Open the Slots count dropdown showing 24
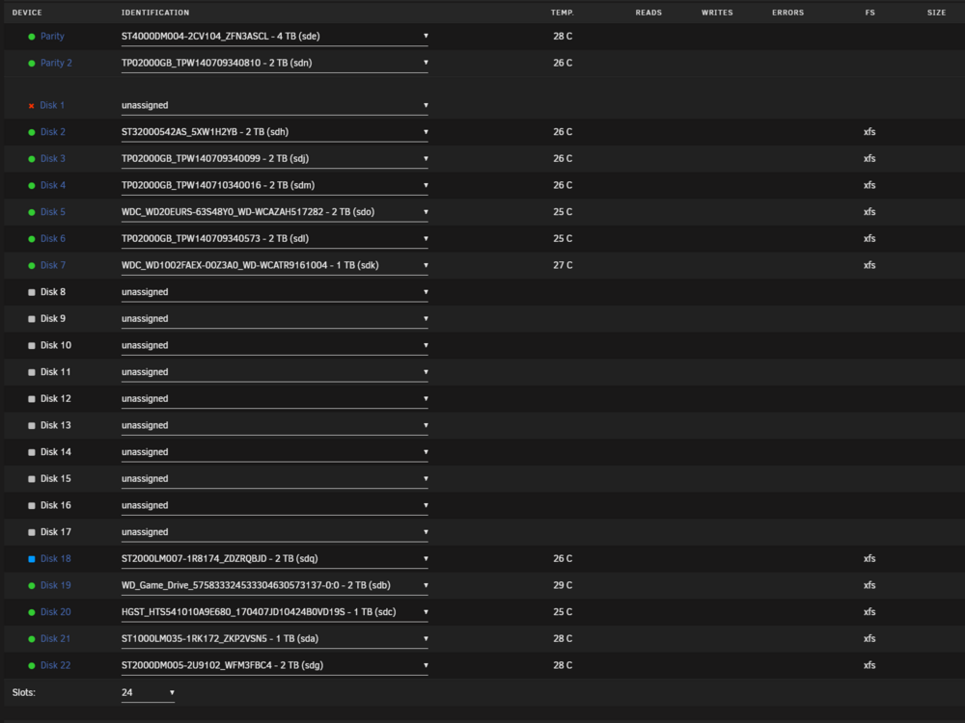The width and height of the screenshot is (965, 723). tap(148, 693)
